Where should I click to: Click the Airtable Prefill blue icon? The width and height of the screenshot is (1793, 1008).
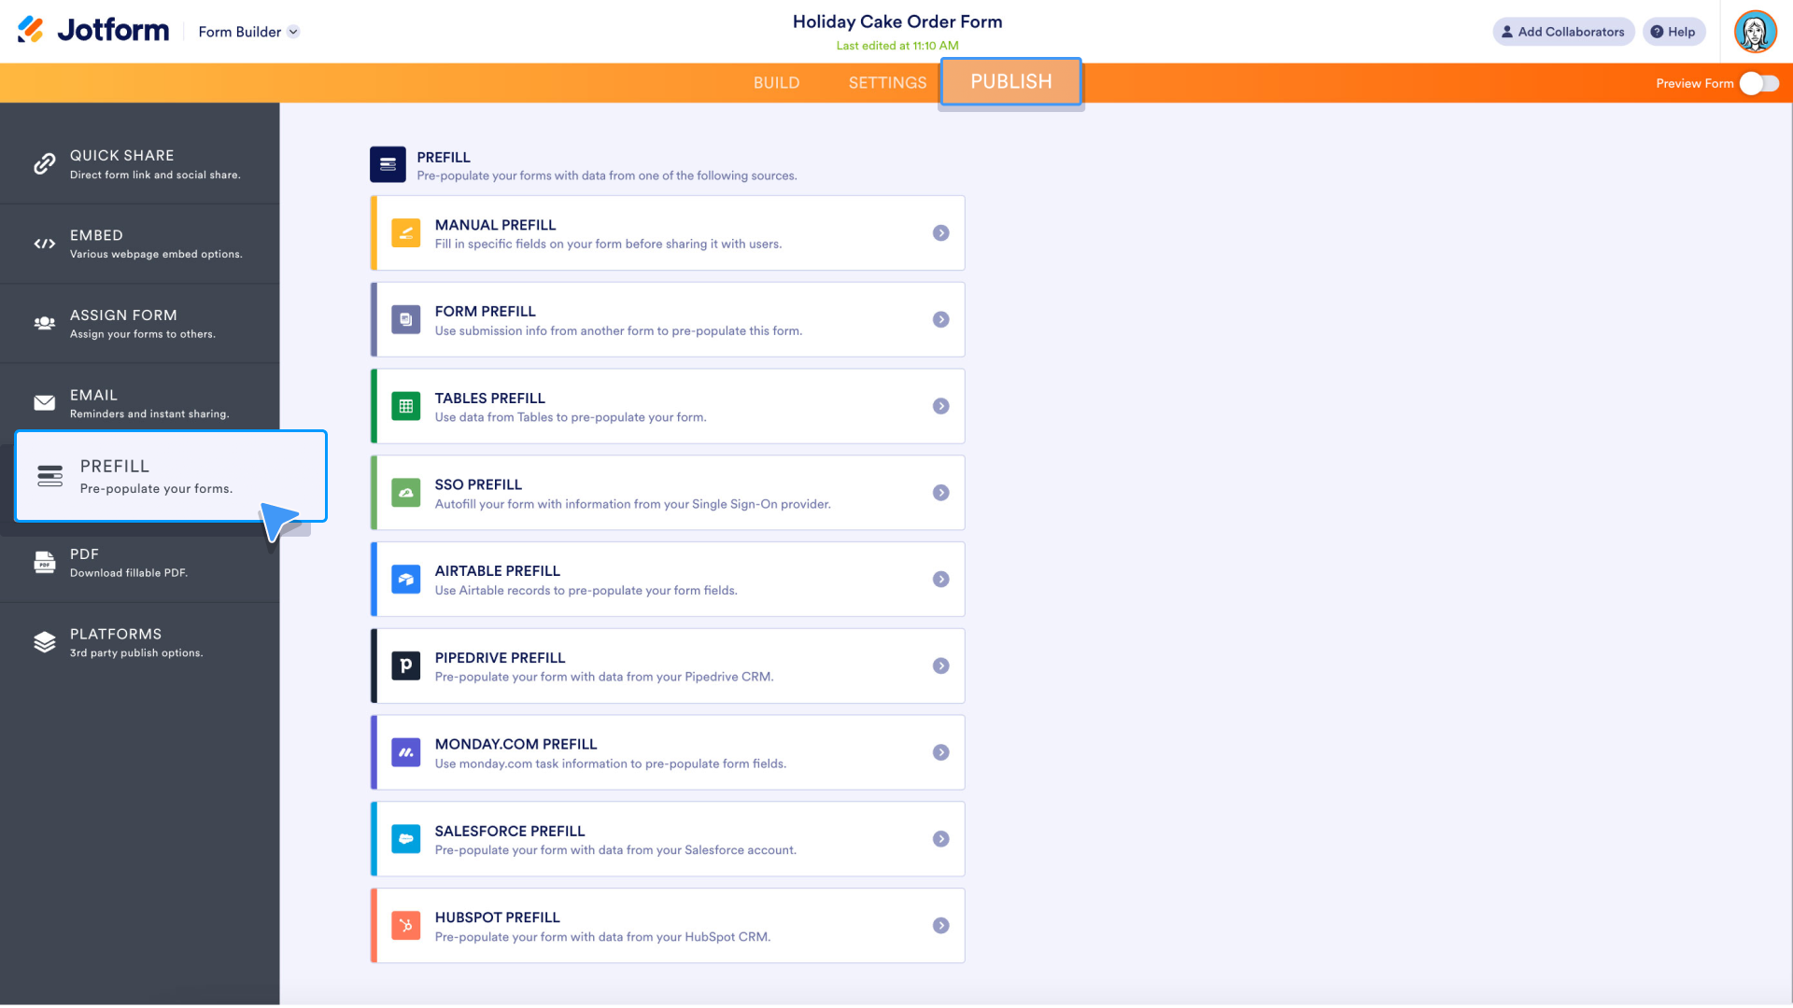(405, 580)
